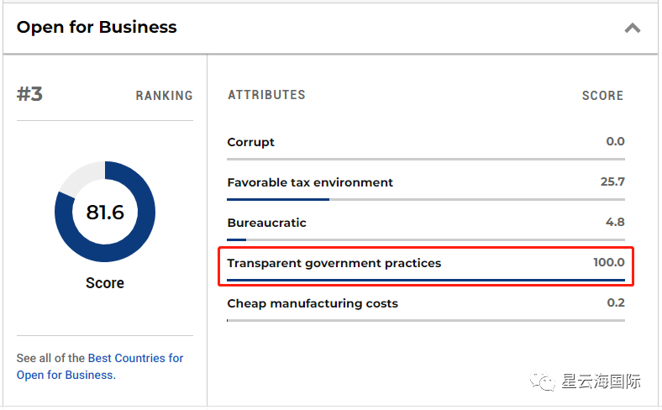Click the WeChat logo icon in watermark

547,382
